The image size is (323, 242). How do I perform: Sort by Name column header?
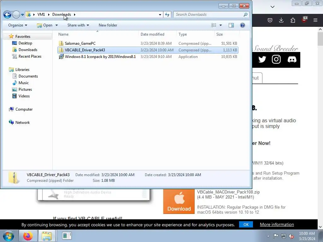(x=97, y=34)
